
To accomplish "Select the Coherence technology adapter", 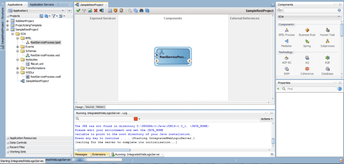I will [x=307, y=71].
